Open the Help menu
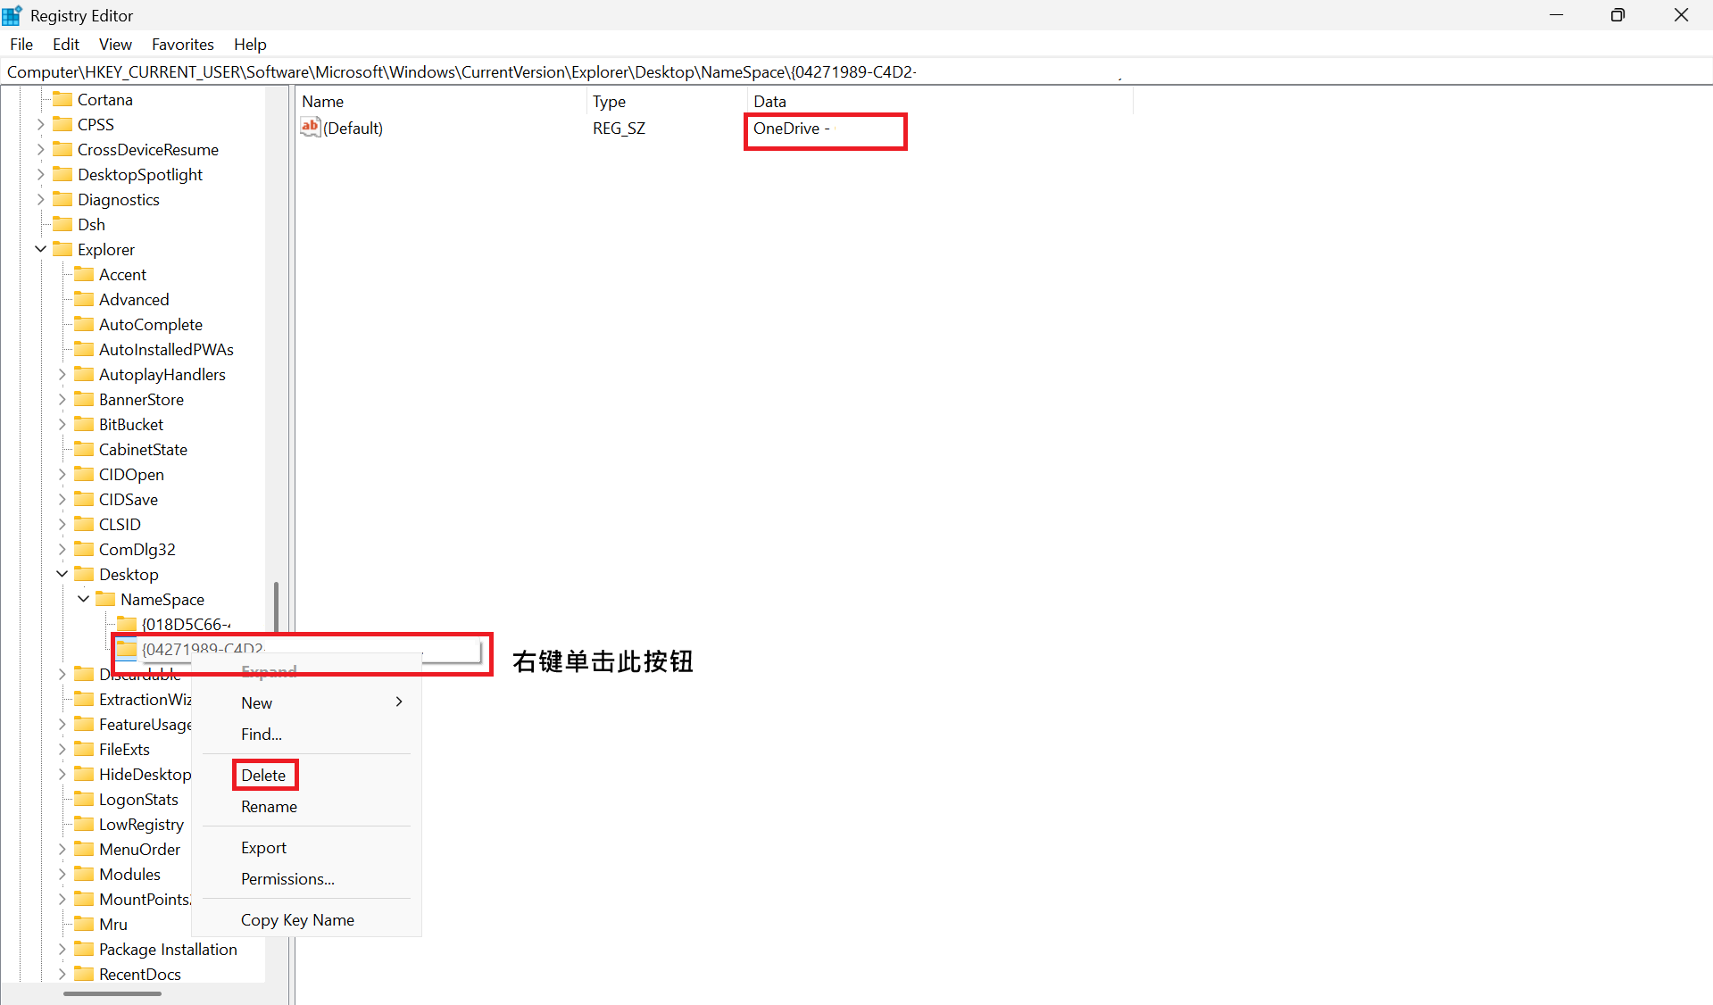The image size is (1713, 1005). pos(250,45)
